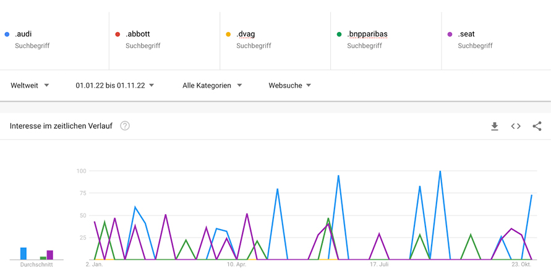
Task: Download the interest over time chart
Action: (495, 127)
